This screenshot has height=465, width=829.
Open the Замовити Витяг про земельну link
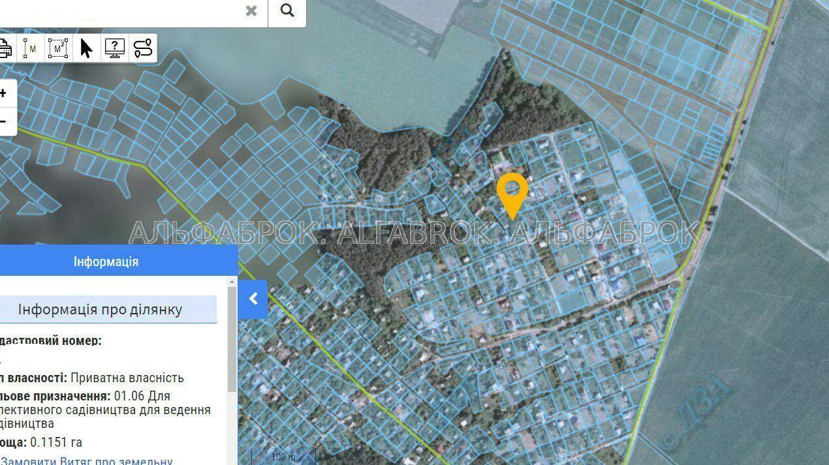coord(86,460)
